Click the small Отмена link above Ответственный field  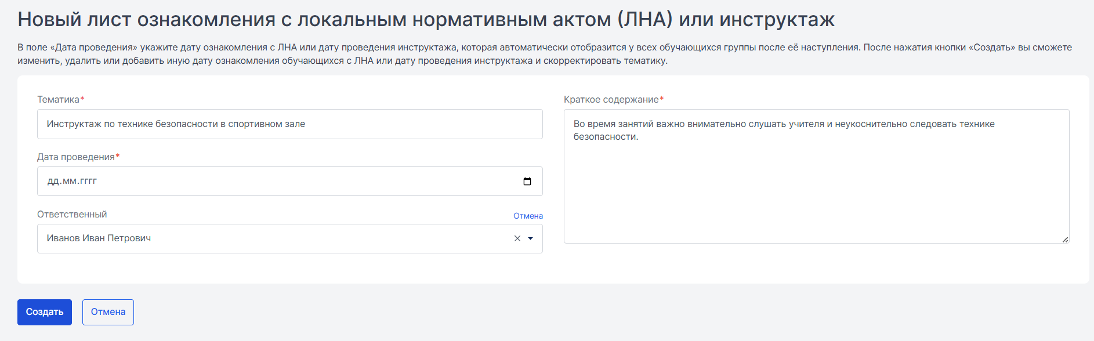point(528,216)
